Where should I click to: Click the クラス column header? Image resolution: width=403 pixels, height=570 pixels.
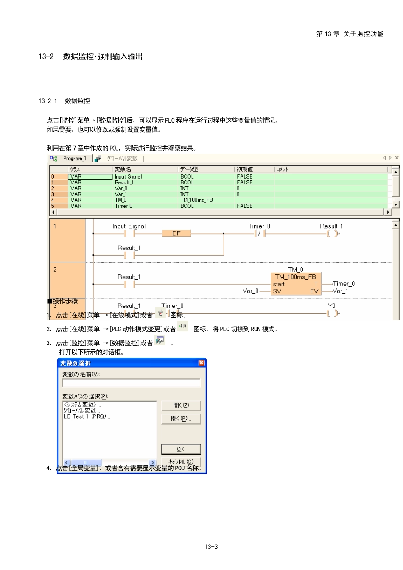coord(90,169)
